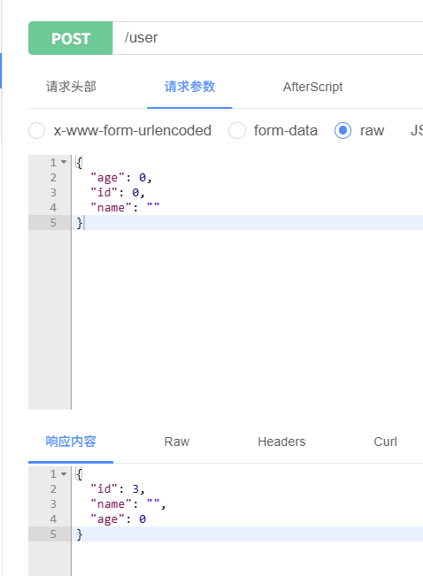Click the closing brace on request line 5
Screen dimensions: 423x576
80,223
